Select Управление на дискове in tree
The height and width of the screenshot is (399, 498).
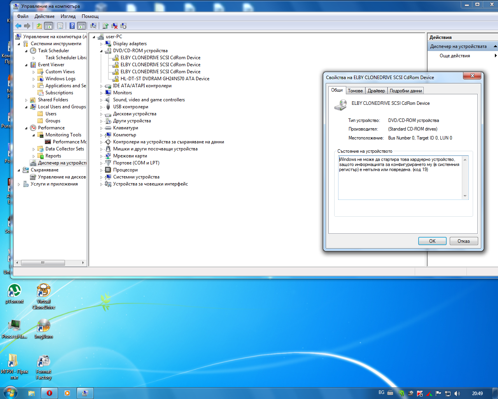62,177
